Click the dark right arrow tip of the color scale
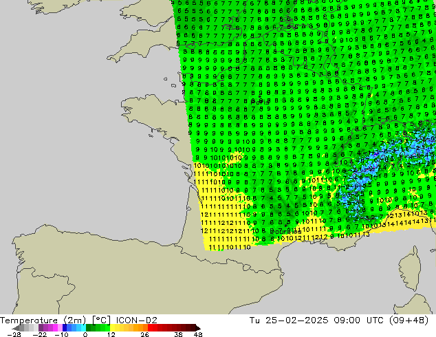Screen dimensions: 436x337 [198, 328]
